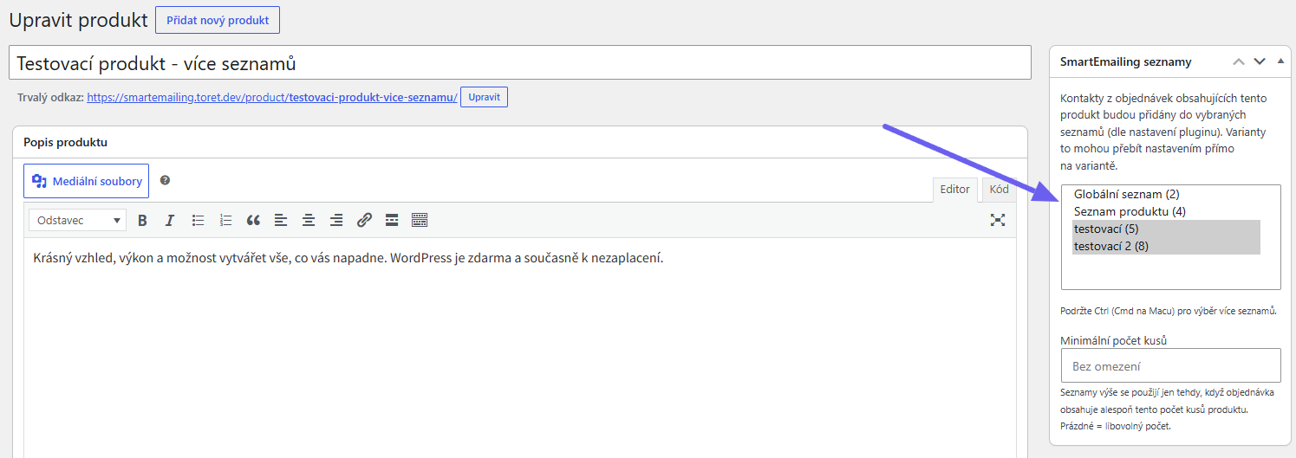Switch to the Editor tab

coord(954,190)
